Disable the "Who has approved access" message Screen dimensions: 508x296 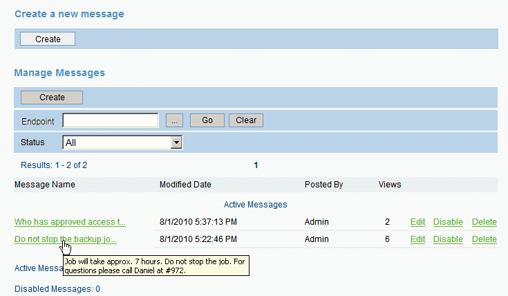click(x=448, y=222)
